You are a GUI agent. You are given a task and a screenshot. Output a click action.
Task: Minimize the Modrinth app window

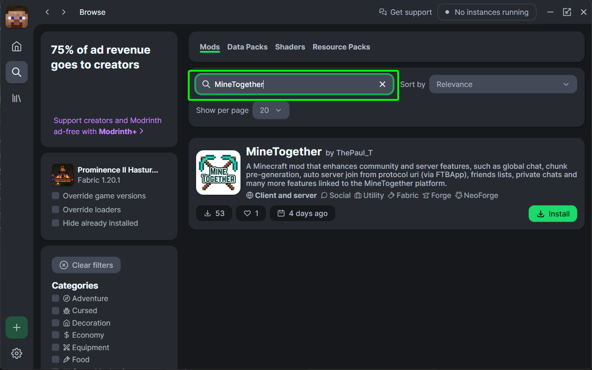[x=550, y=12]
